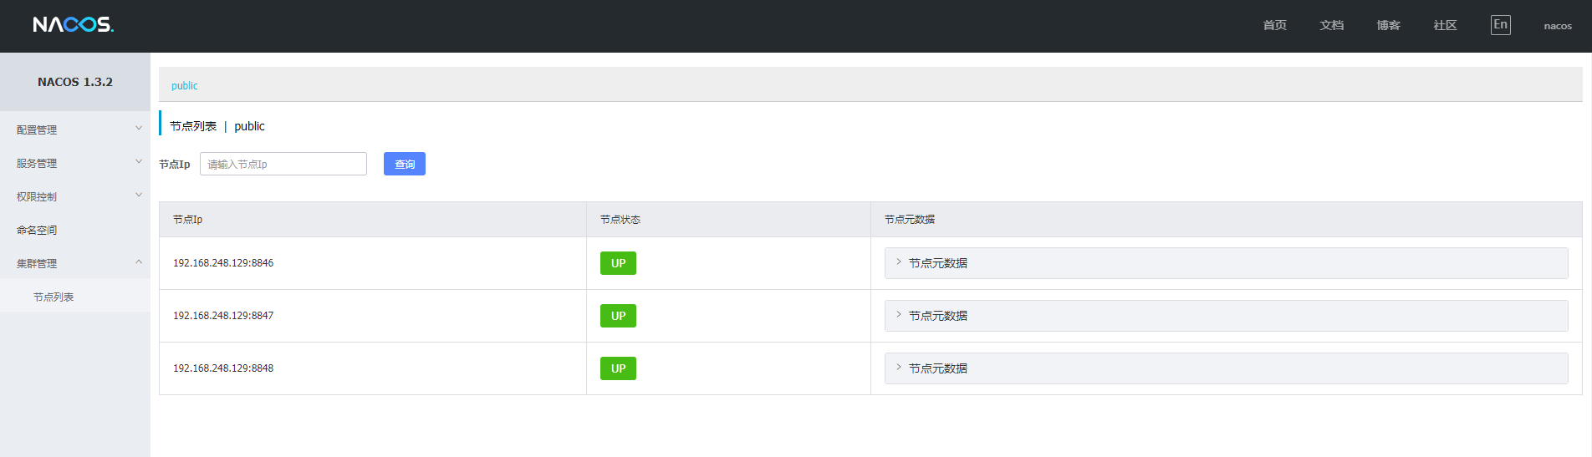1592x457 pixels.
Task: Click the chevron beside 权限控制
Action: tap(139, 195)
